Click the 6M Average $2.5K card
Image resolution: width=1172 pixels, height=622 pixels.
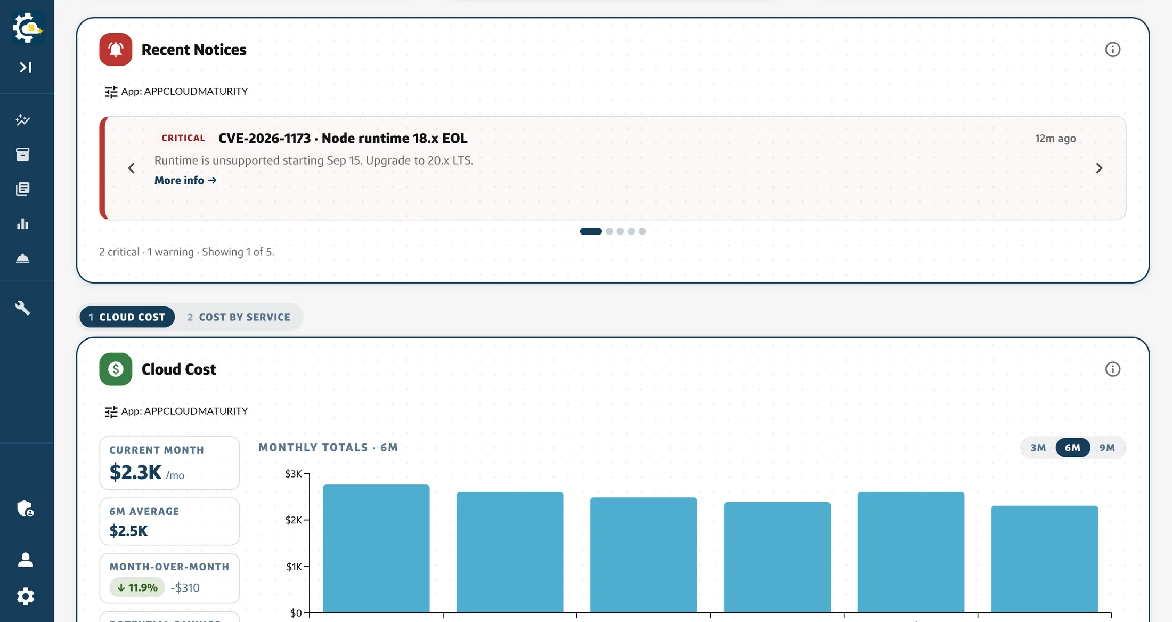(x=169, y=521)
